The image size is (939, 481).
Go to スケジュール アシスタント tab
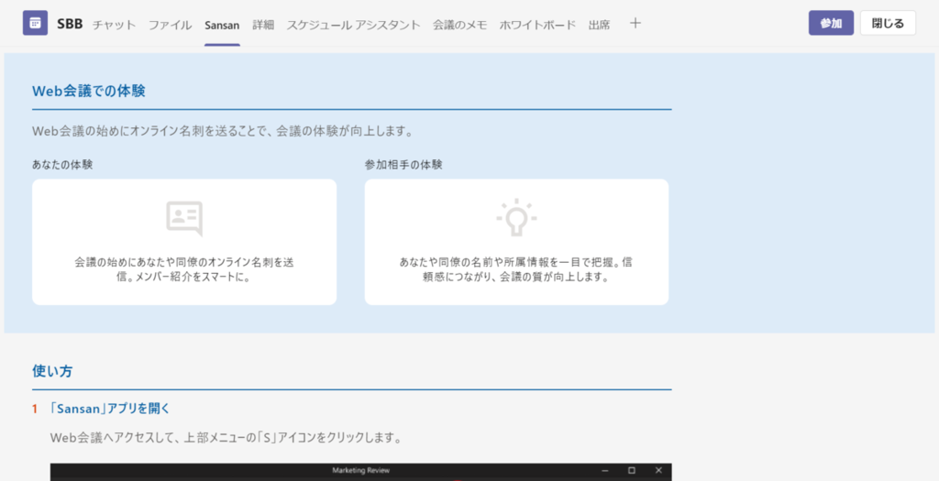point(353,25)
